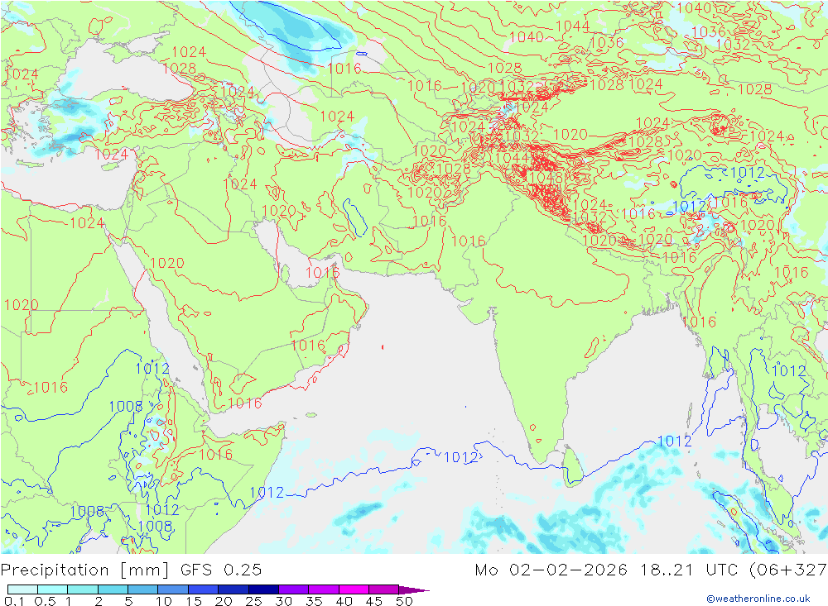Click the '(06+327' forecast offset text
Image resolution: width=828 pixels, height=606 pixels.
[x=788, y=570]
